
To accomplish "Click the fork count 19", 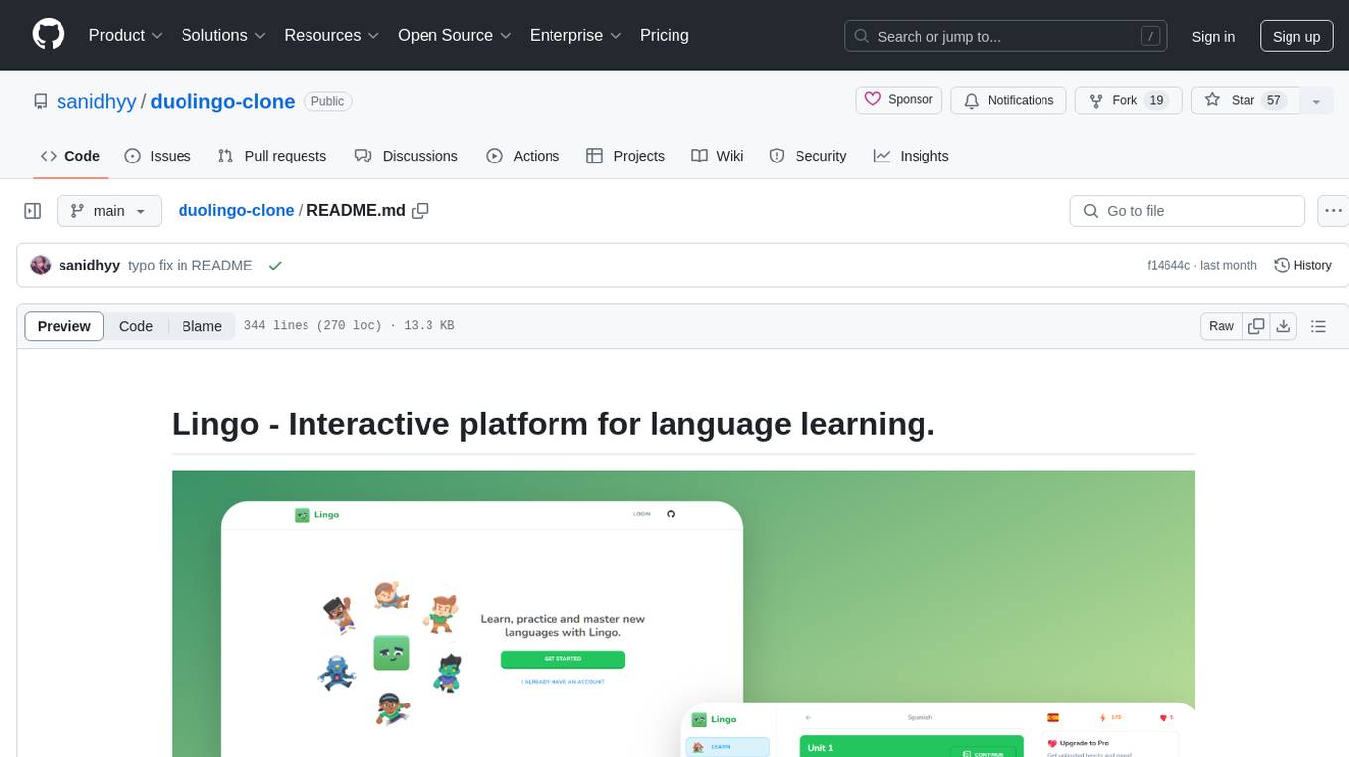I will (1155, 100).
